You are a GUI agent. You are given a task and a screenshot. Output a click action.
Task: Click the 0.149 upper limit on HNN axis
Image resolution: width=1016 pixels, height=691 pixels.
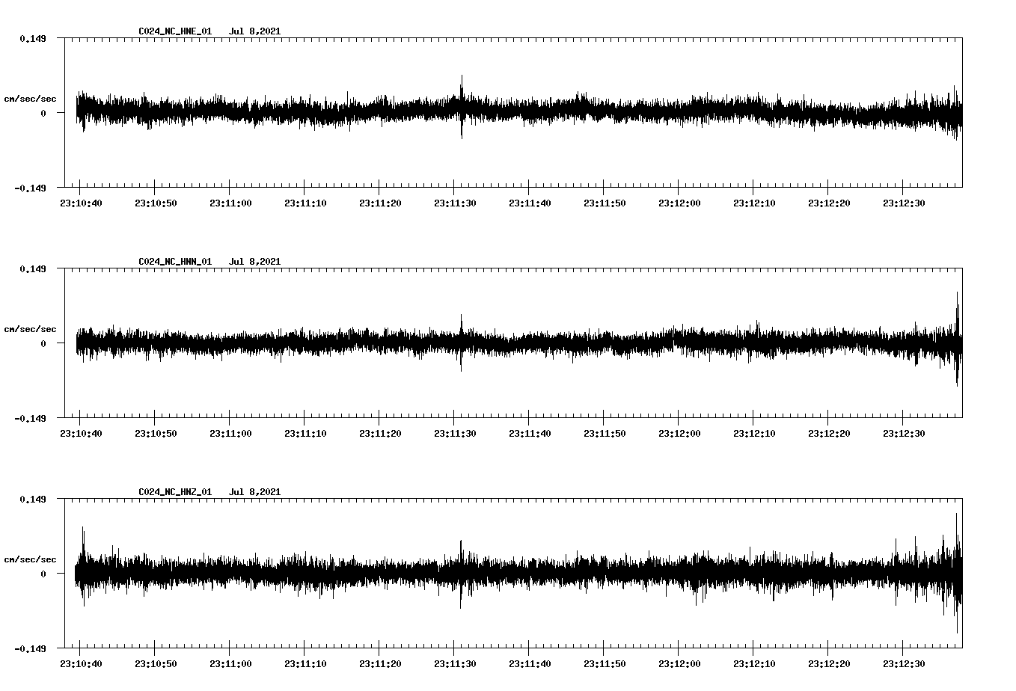click(x=32, y=268)
